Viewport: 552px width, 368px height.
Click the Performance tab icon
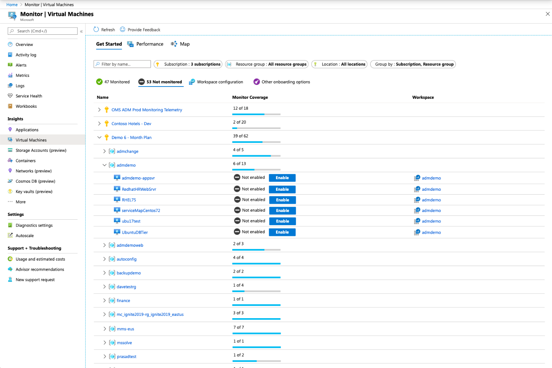coord(130,44)
